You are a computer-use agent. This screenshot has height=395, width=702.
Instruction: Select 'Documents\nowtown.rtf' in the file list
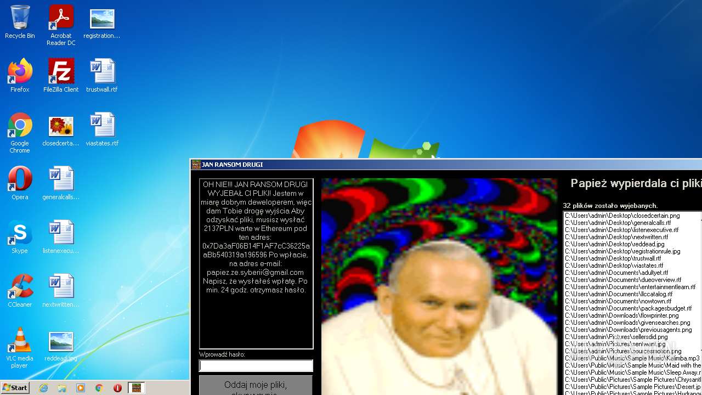coord(618,301)
